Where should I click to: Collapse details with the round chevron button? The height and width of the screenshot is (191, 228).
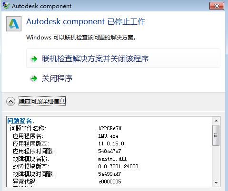click(x=10, y=101)
